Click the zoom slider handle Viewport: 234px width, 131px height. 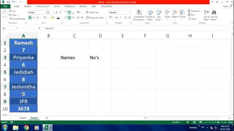pyautogui.click(x=218, y=122)
